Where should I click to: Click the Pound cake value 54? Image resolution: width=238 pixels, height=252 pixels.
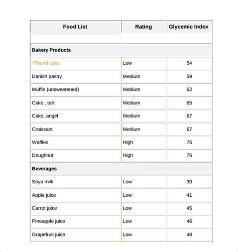click(x=189, y=63)
